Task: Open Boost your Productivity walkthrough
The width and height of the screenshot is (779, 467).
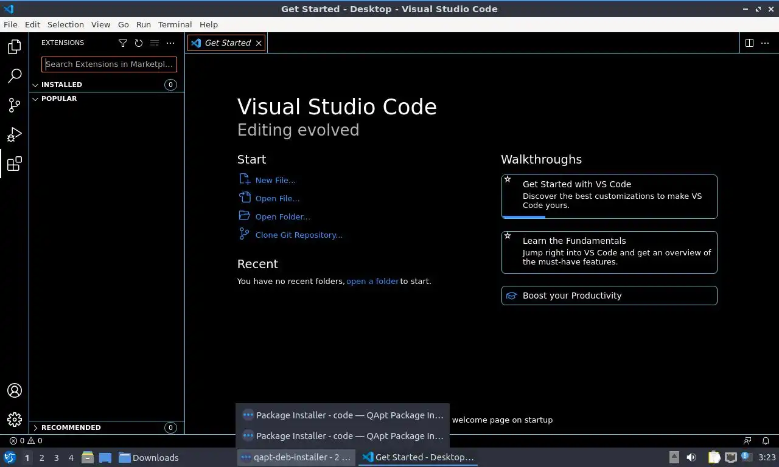Action: [609, 296]
